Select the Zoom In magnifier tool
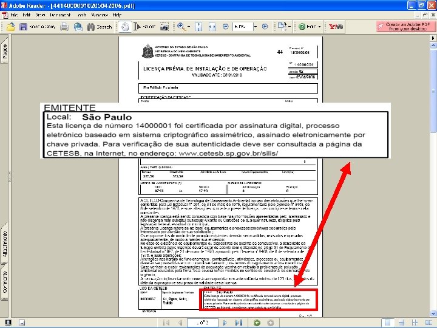437x328 pixels. (x=181, y=27)
